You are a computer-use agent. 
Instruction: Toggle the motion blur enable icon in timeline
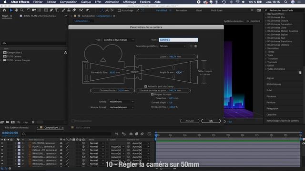click(x=142, y=134)
